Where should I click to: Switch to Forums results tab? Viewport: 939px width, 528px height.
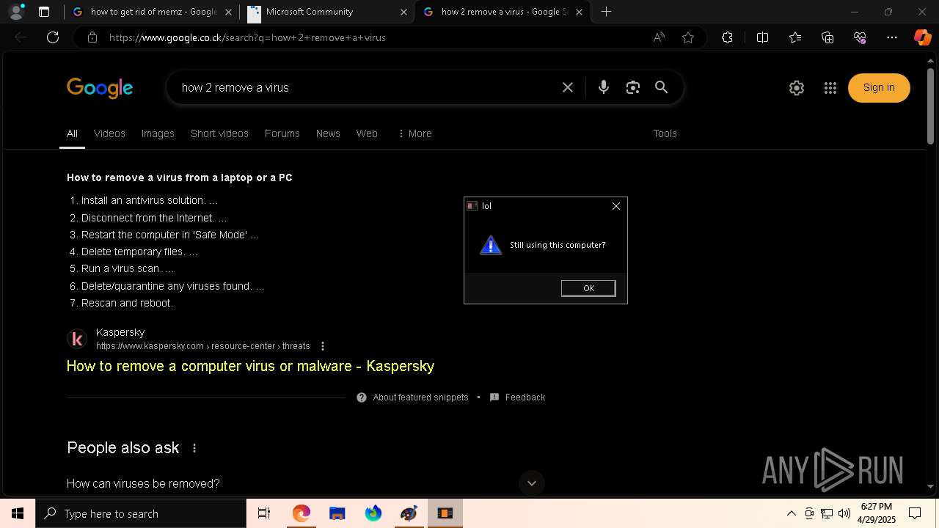pyautogui.click(x=282, y=133)
